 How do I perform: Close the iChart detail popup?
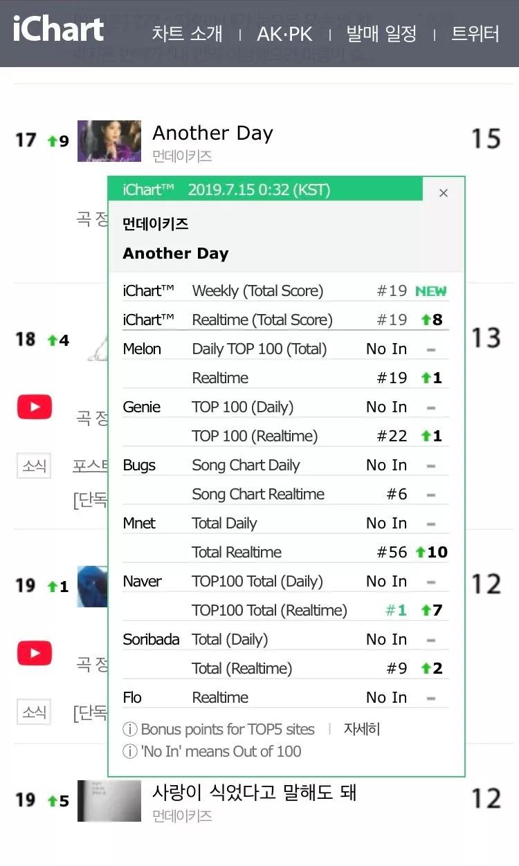click(x=444, y=193)
